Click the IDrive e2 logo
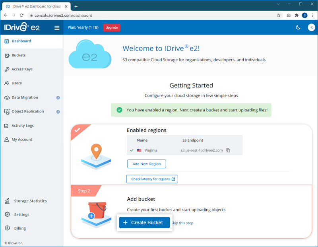The image size is (318, 247). click(22, 27)
